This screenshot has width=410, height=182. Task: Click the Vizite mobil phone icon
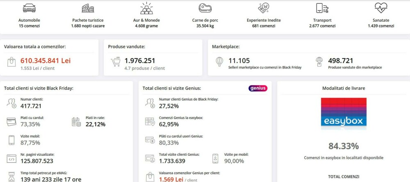(x=11, y=139)
